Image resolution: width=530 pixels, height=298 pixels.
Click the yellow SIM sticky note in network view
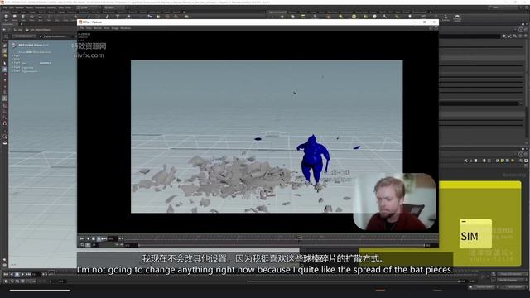point(475,233)
